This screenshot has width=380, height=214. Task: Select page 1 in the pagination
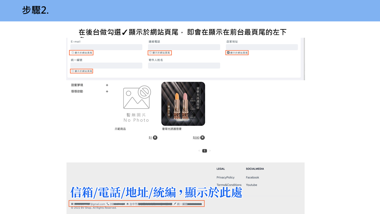click(205, 151)
